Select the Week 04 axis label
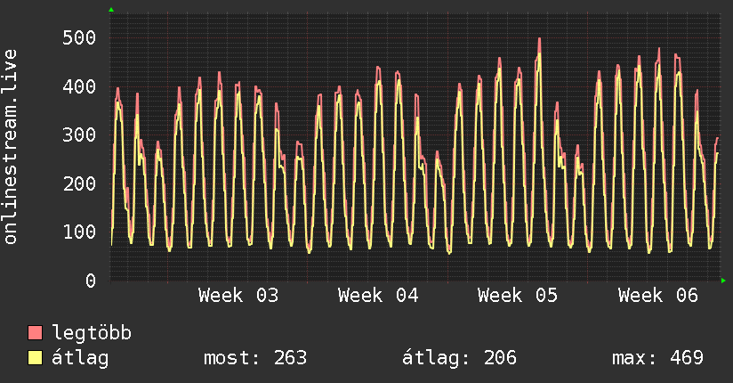Viewport: 733px width, 383px height. pyautogui.click(x=378, y=296)
